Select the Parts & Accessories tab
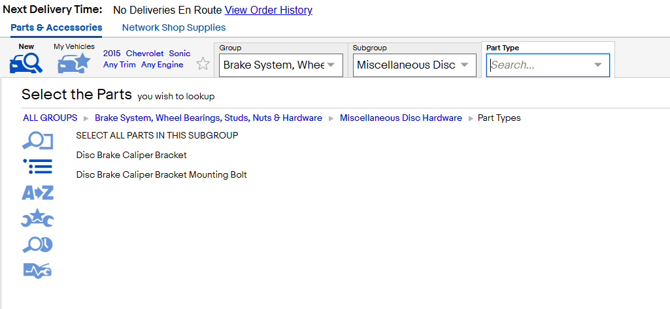Screen dimensions: 670x309 [x=56, y=27]
